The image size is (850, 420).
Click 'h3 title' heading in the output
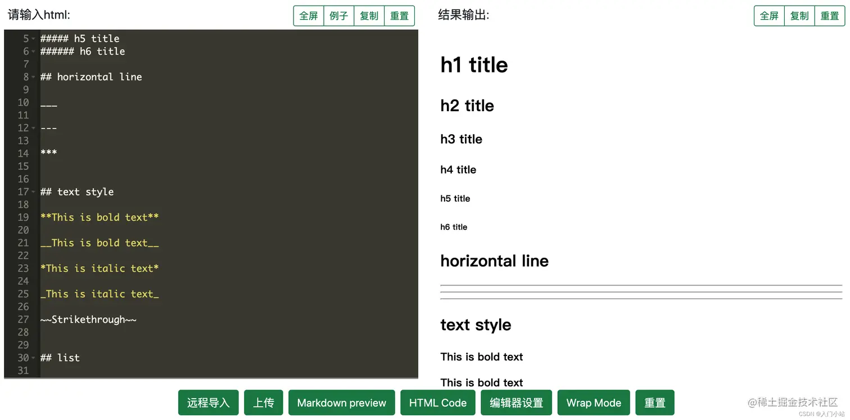(461, 139)
